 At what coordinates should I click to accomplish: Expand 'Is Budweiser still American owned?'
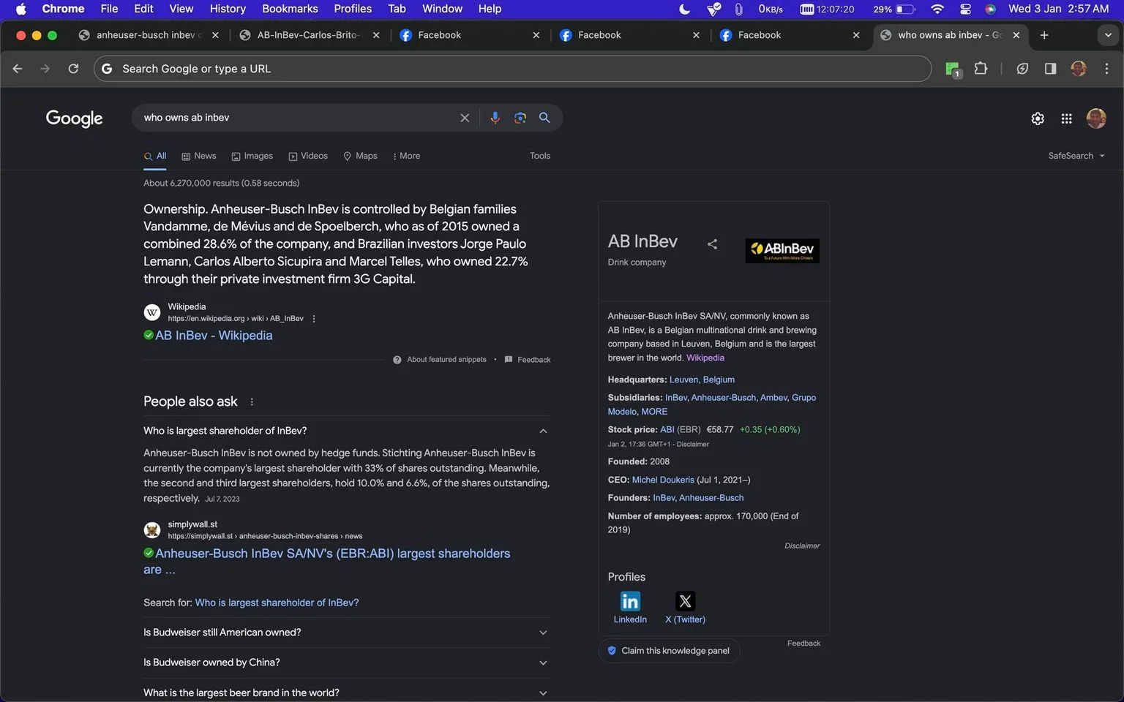[x=347, y=633]
